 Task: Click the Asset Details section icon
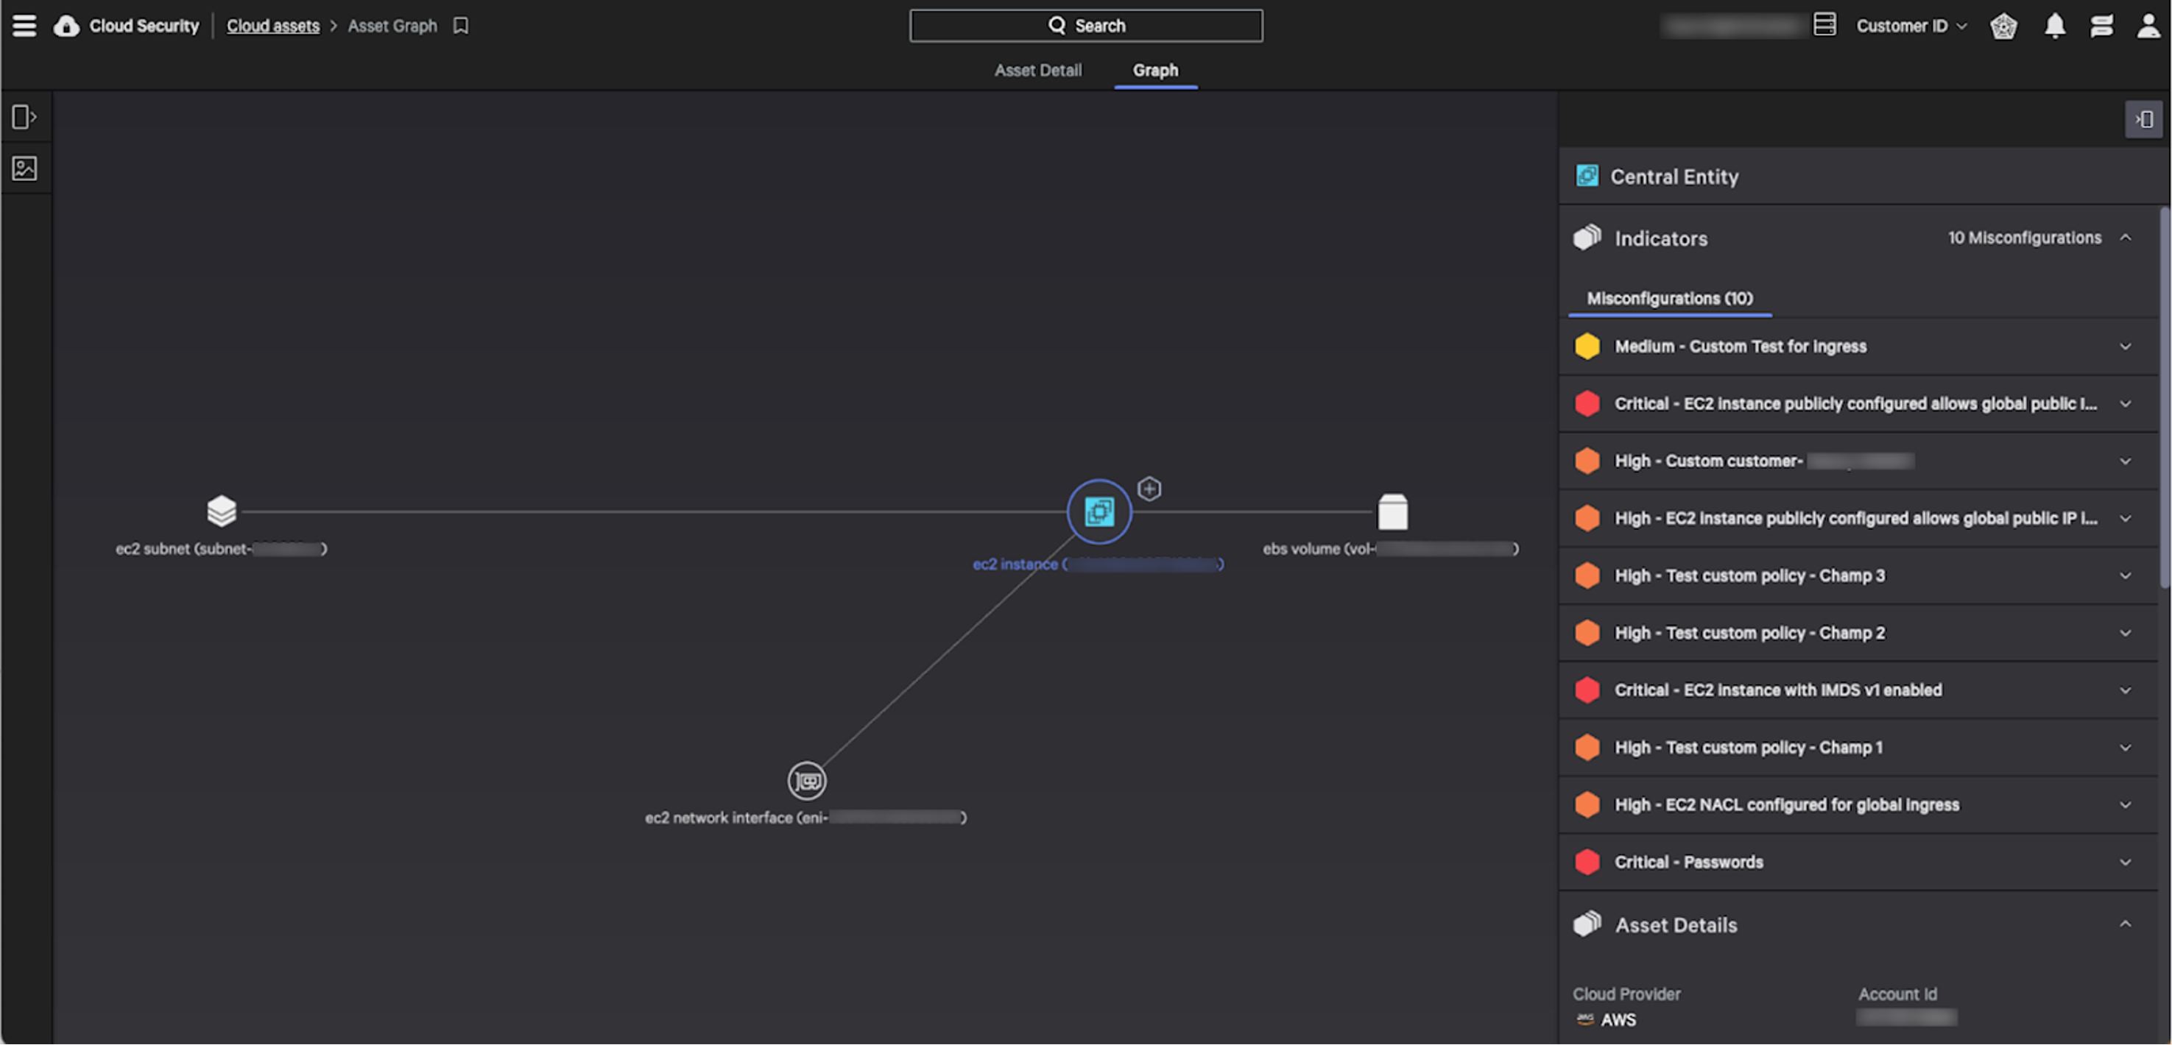(1587, 924)
